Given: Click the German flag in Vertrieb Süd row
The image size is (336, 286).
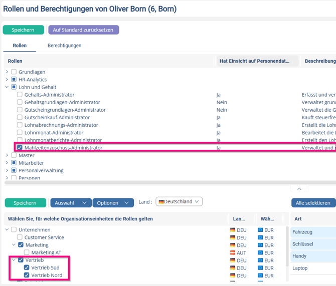Looking at the screenshot, I should [x=233, y=268].
